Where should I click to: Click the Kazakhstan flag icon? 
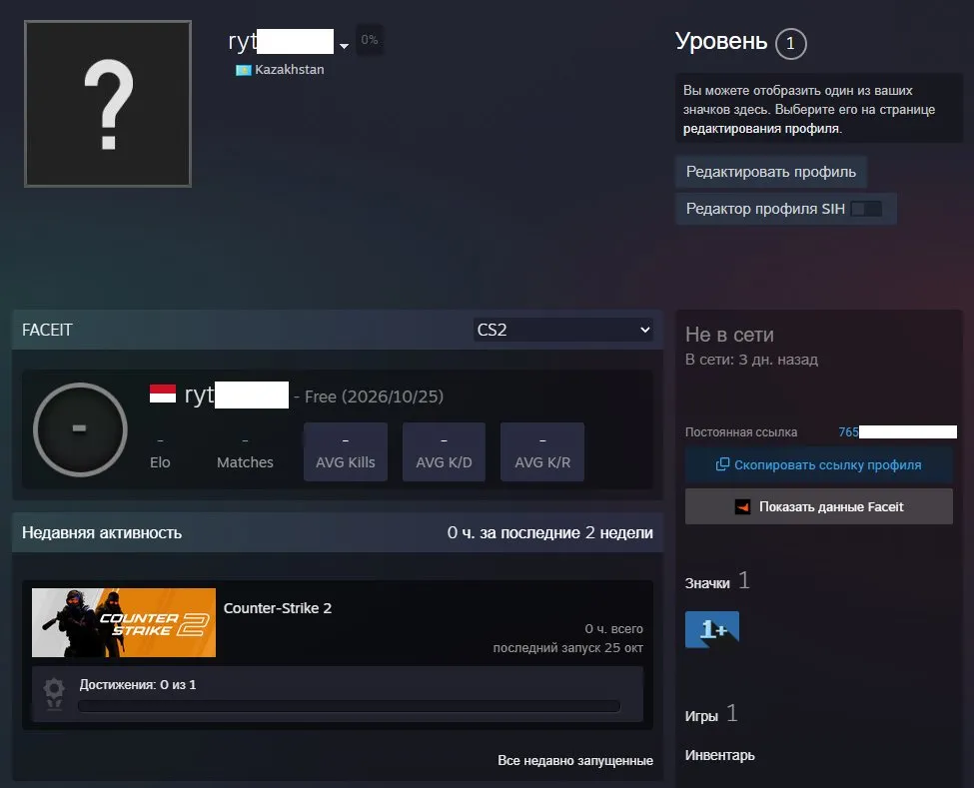click(x=243, y=70)
